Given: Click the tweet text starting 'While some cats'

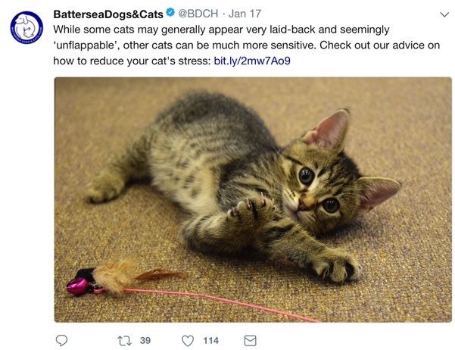Looking at the screenshot, I should pyautogui.click(x=246, y=45).
